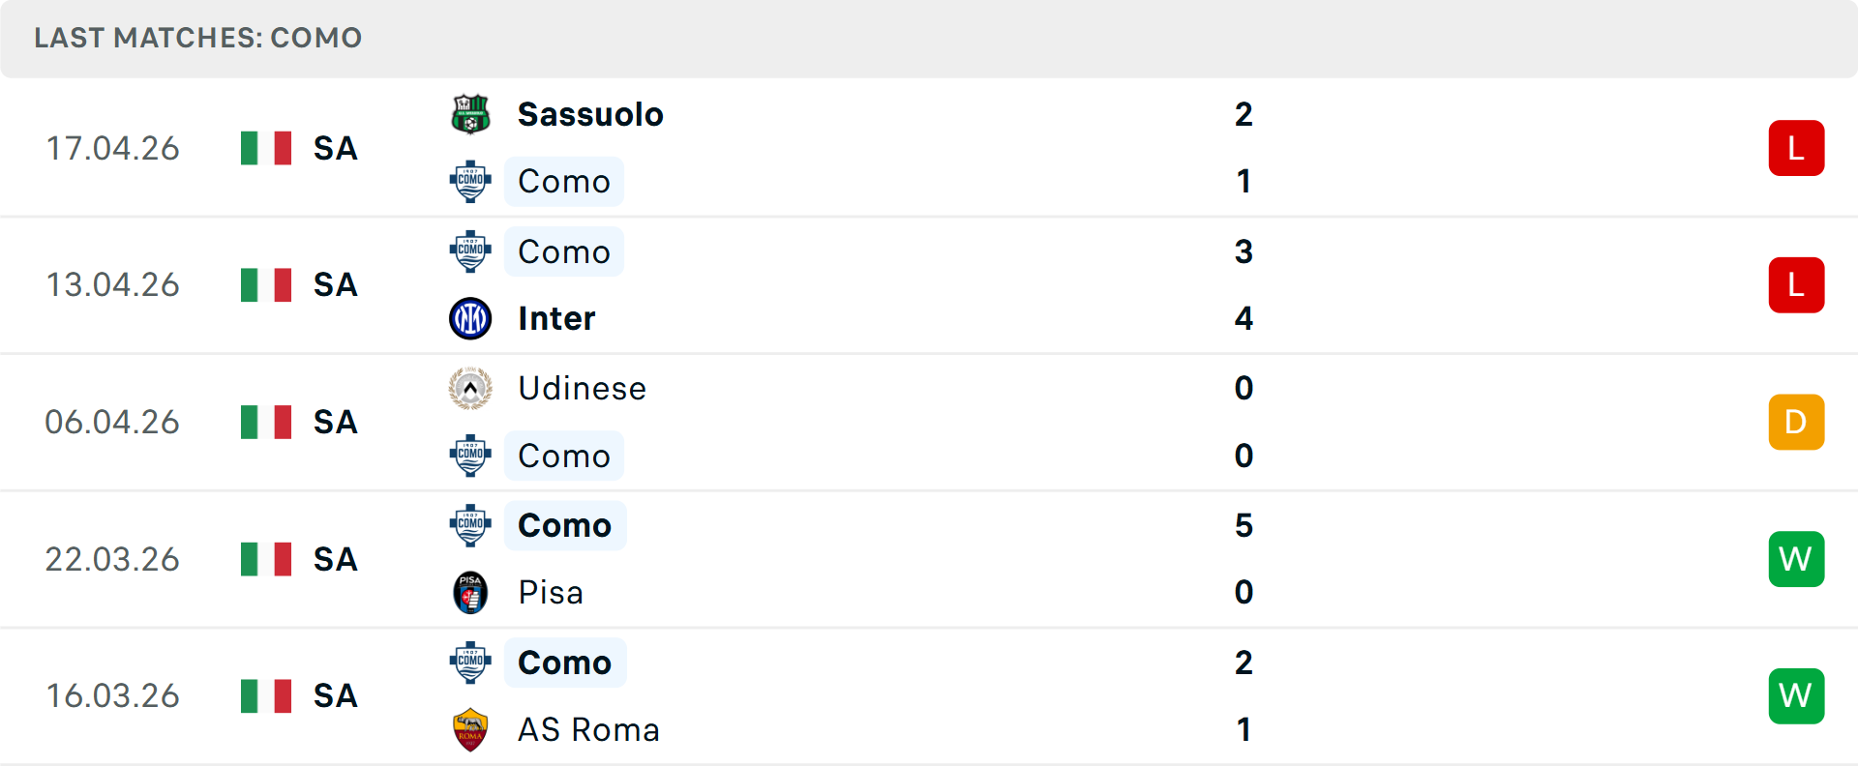Click Como's score 5 versus Pisa
Screen dimensions: 1858x766
click(1244, 525)
